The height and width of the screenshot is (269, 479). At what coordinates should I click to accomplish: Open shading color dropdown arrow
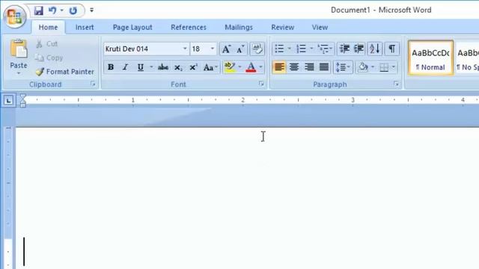click(x=373, y=67)
